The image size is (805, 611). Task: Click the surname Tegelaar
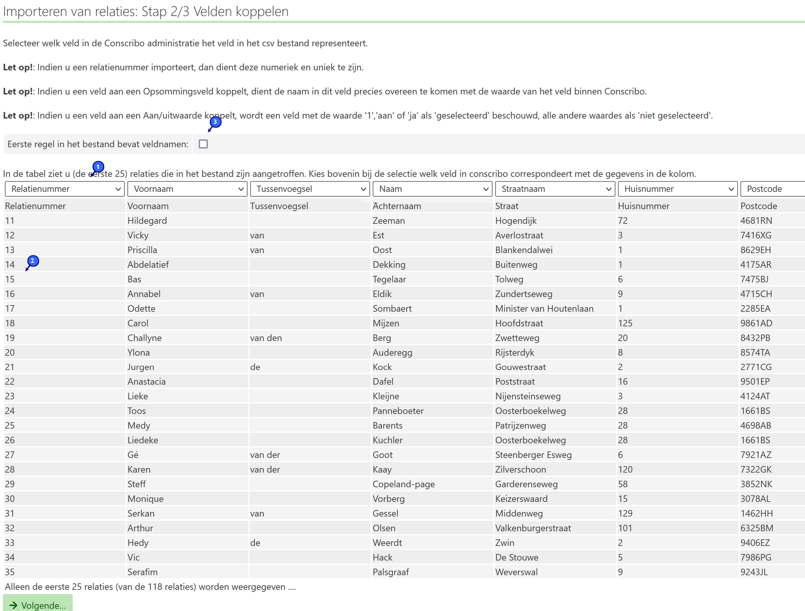389,279
